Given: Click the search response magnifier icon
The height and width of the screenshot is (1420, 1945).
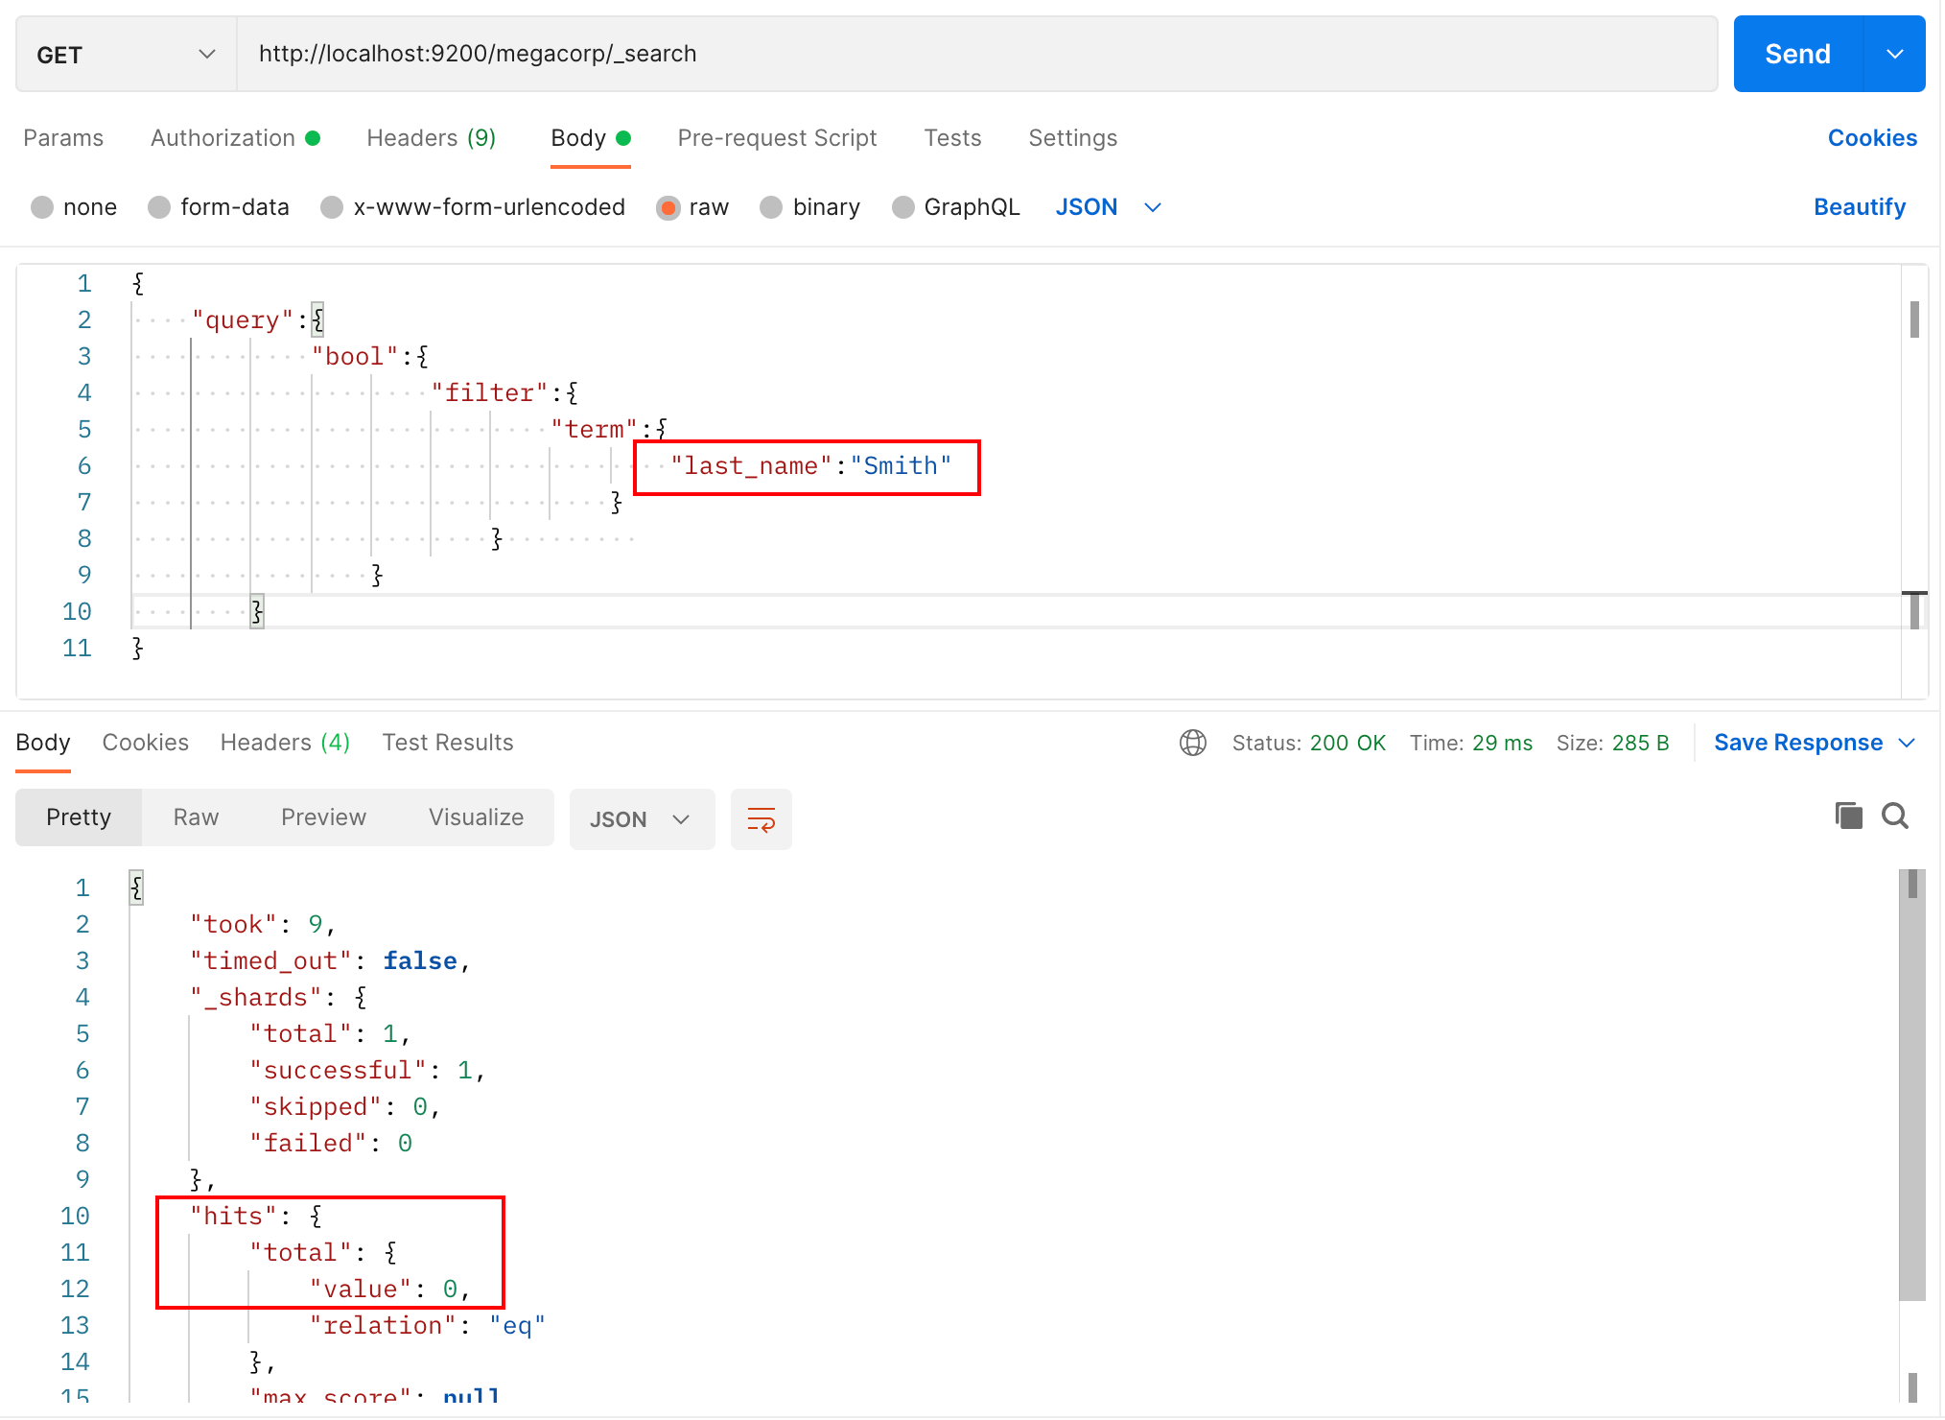Looking at the screenshot, I should (x=1895, y=816).
